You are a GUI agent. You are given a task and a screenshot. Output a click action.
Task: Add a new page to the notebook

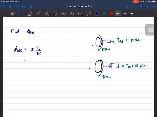pos(140,6)
